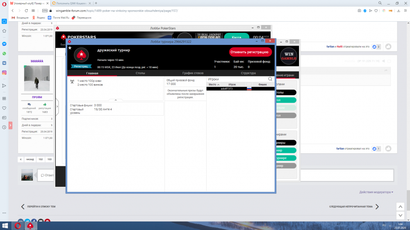This screenshot has width=410, height=230.
Task: Open the Структура tab
Action: click(248, 73)
